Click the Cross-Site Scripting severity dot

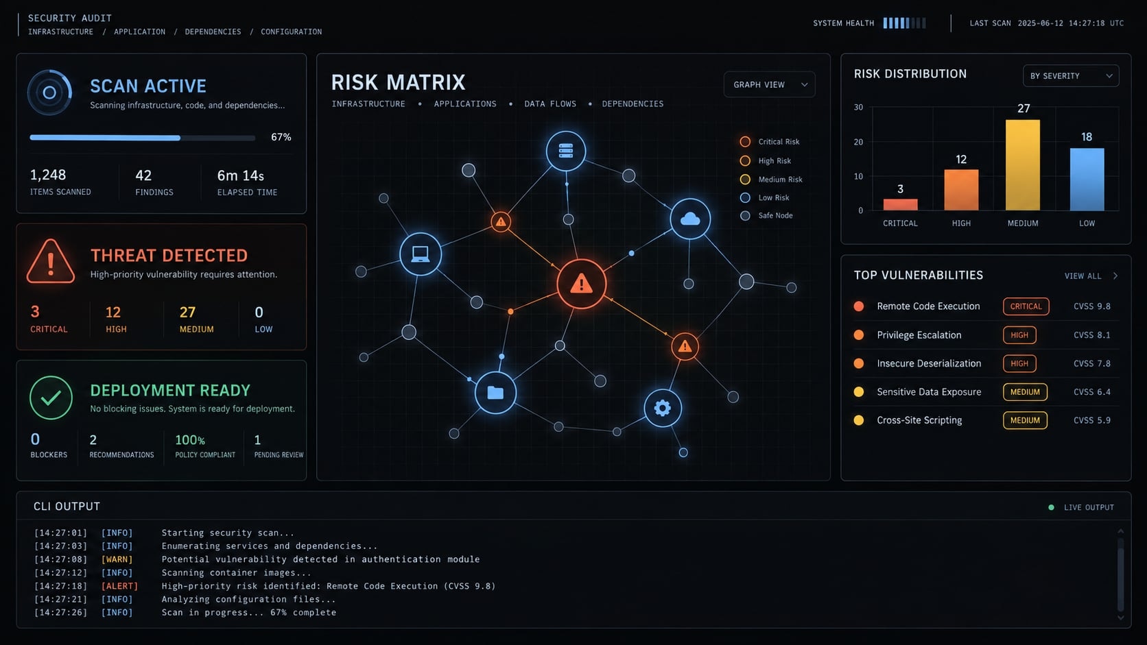click(x=858, y=420)
